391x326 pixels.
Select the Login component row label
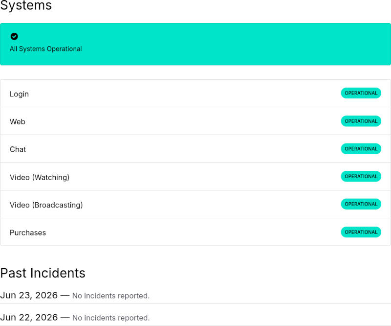[x=19, y=94]
